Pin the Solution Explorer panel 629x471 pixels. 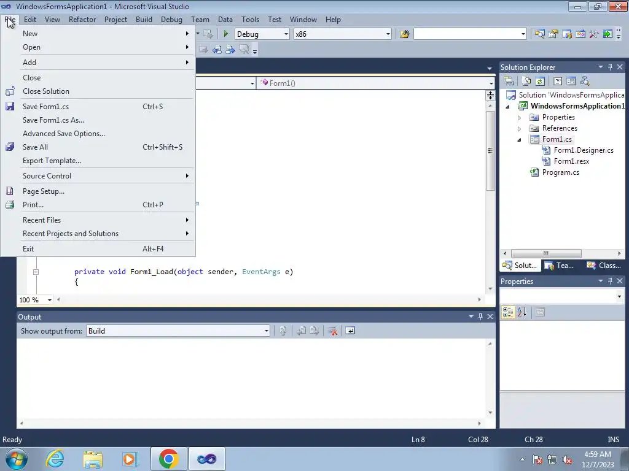(610, 67)
